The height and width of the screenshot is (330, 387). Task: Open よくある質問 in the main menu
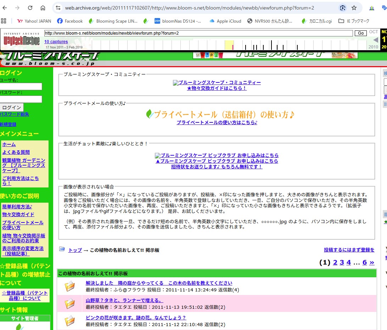pos(16,152)
